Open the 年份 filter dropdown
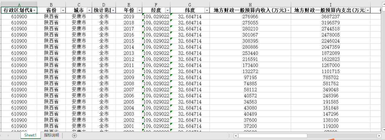The width and height of the screenshot is (385, 140). [139, 10]
